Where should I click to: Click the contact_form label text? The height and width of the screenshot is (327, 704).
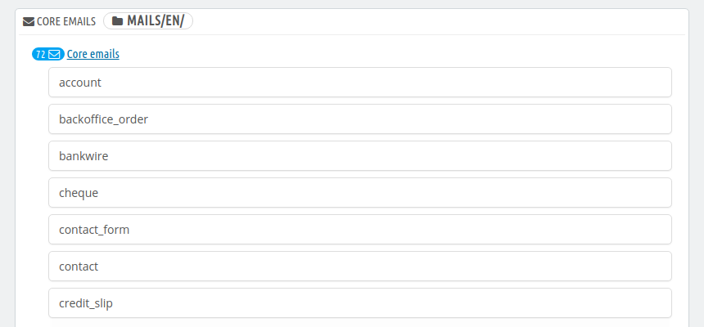tap(94, 230)
